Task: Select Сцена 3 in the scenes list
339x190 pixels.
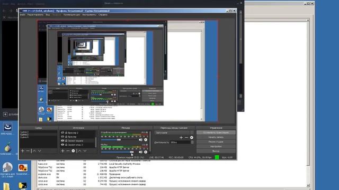Action: click(38, 132)
